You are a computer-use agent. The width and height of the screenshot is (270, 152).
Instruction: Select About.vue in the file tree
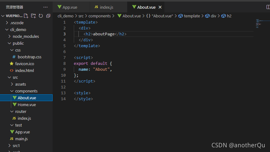(x=26, y=98)
